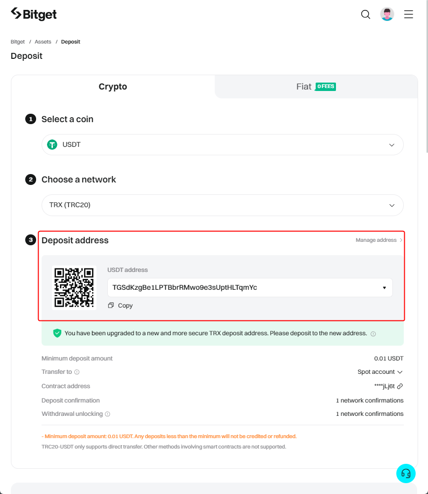This screenshot has height=494, width=428.
Task: Expand the USDT address selector
Action: pyautogui.click(x=384, y=287)
